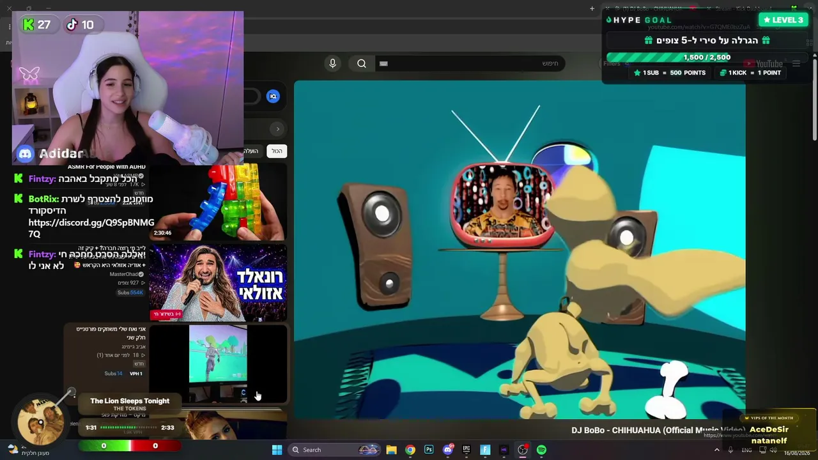Click 'The Lion Sleeps Tonight' song title

point(130,401)
